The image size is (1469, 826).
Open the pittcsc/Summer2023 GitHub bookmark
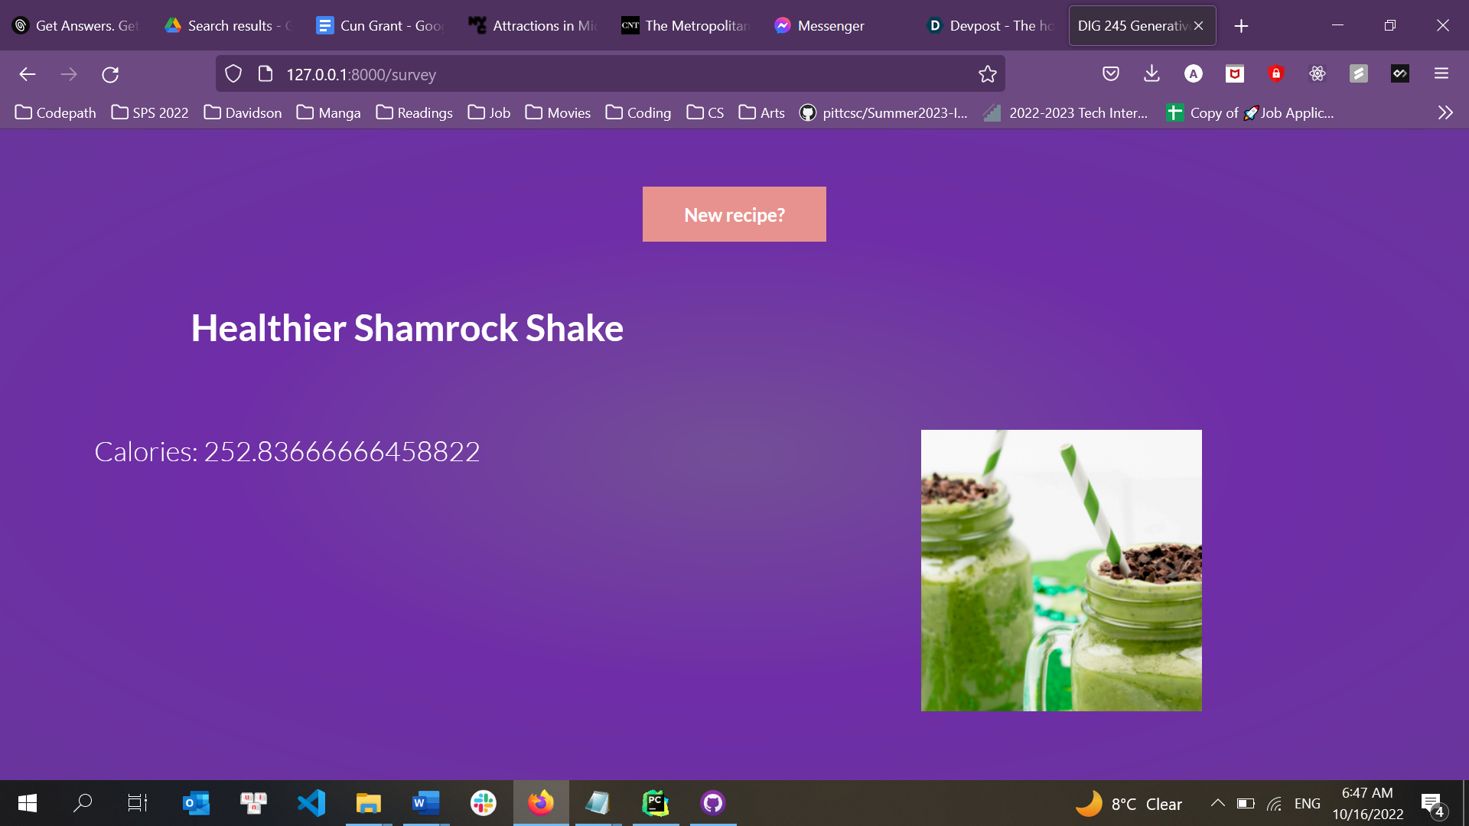pyautogui.click(x=884, y=112)
